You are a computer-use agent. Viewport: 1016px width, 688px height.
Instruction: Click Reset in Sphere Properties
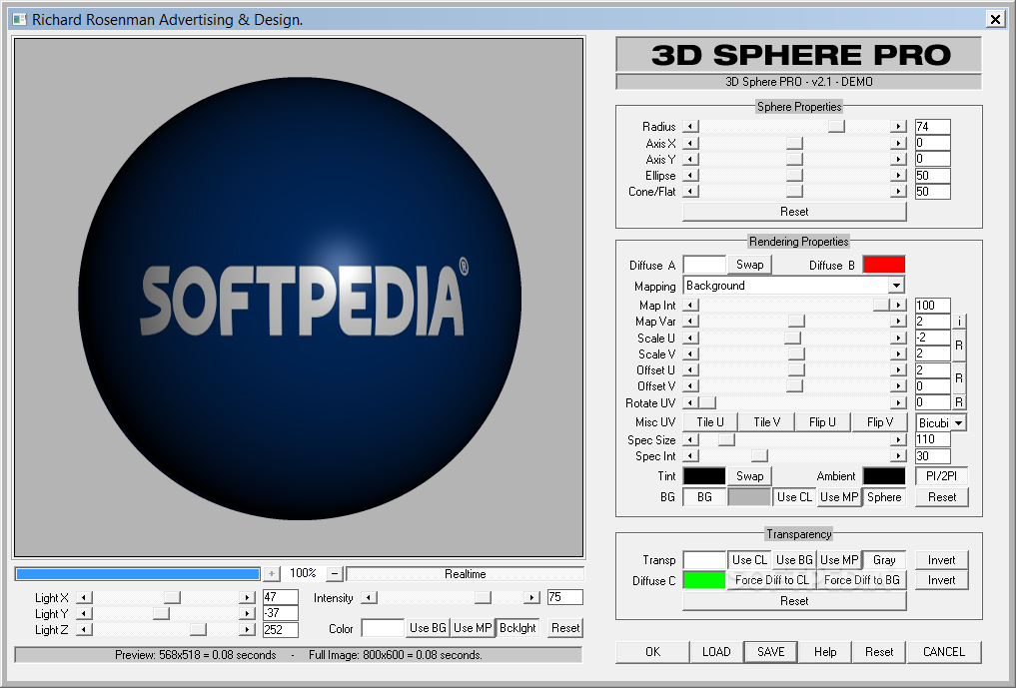pos(794,212)
